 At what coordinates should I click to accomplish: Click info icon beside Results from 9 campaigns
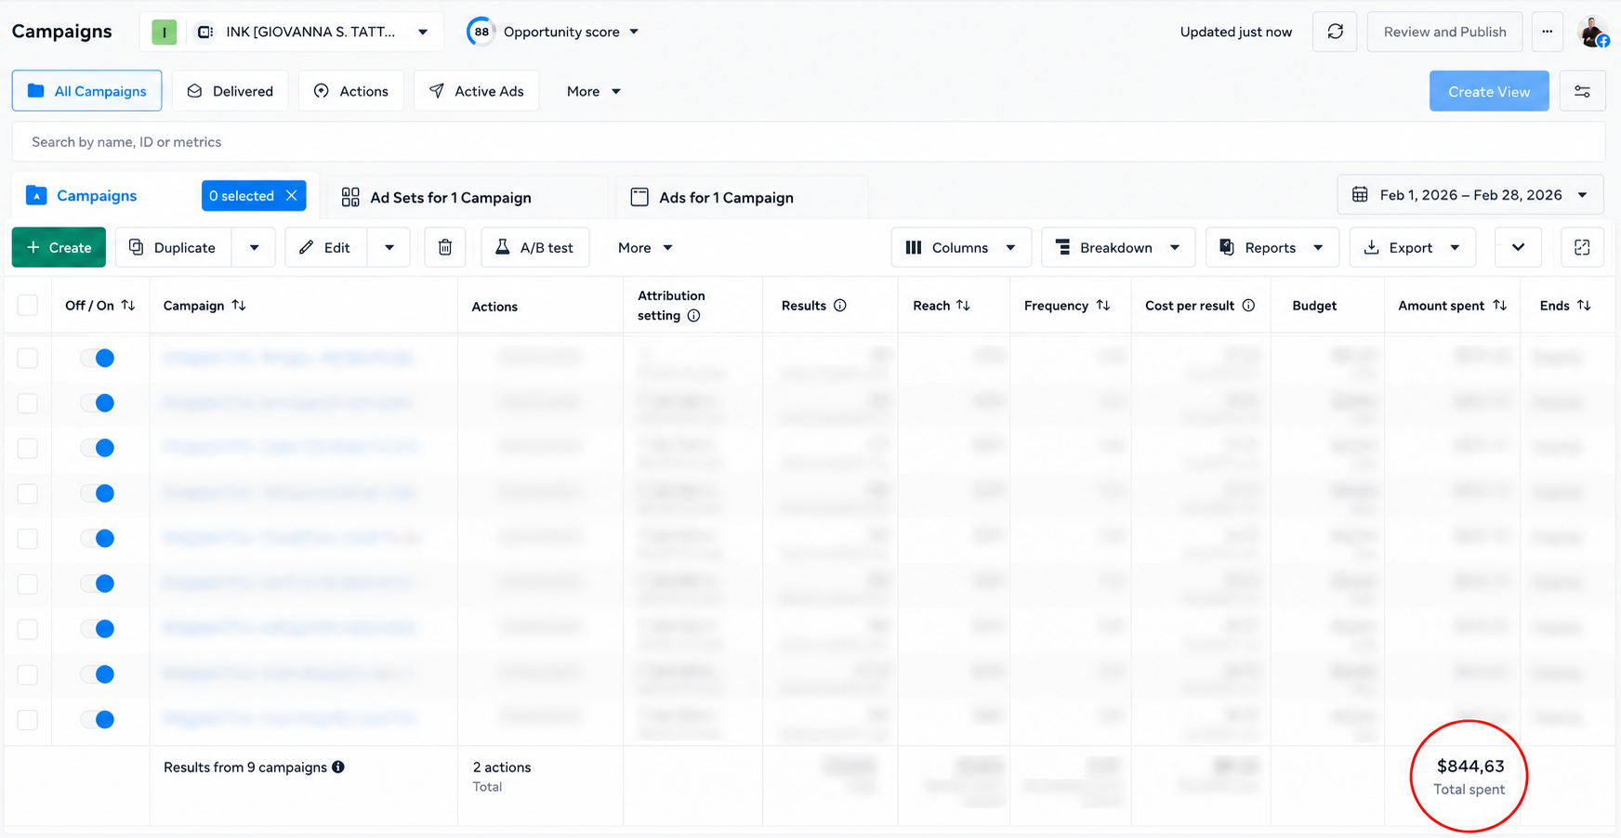(338, 766)
